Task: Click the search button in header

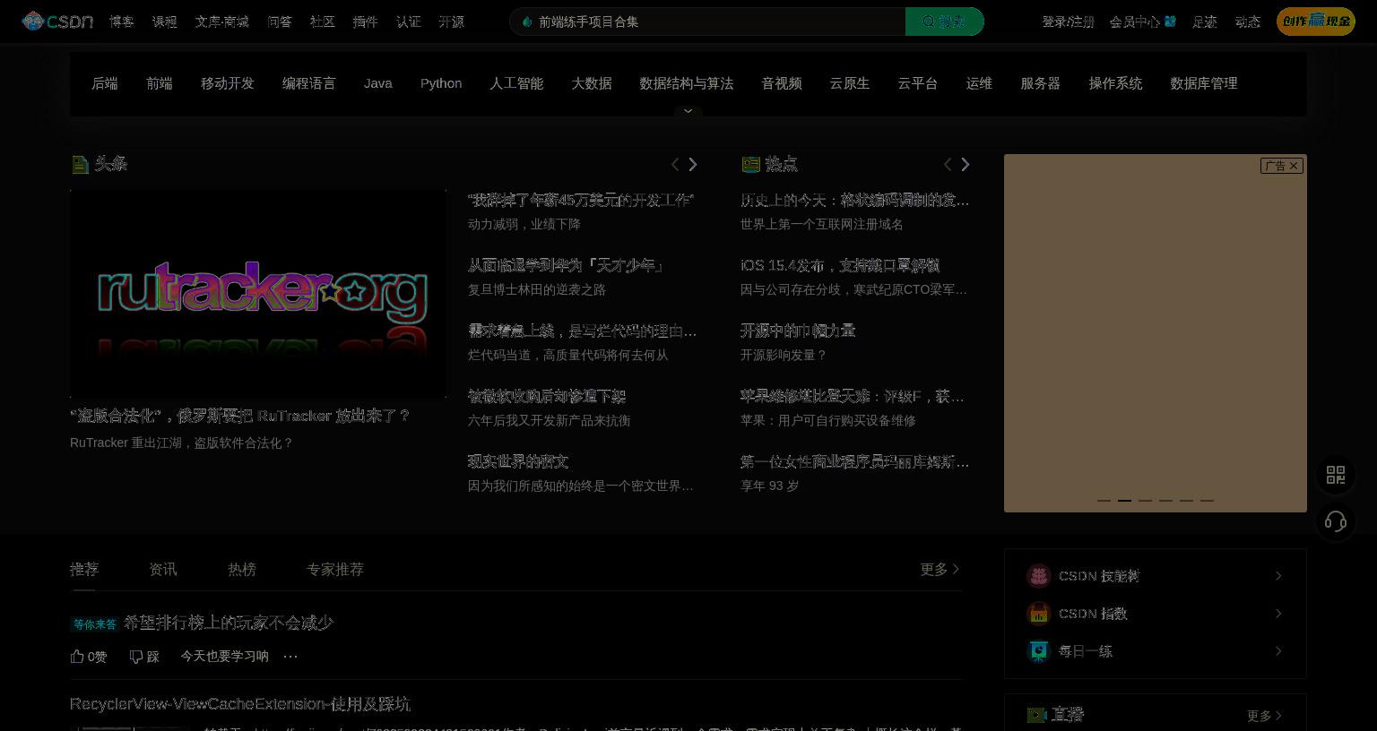Action: click(944, 21)
